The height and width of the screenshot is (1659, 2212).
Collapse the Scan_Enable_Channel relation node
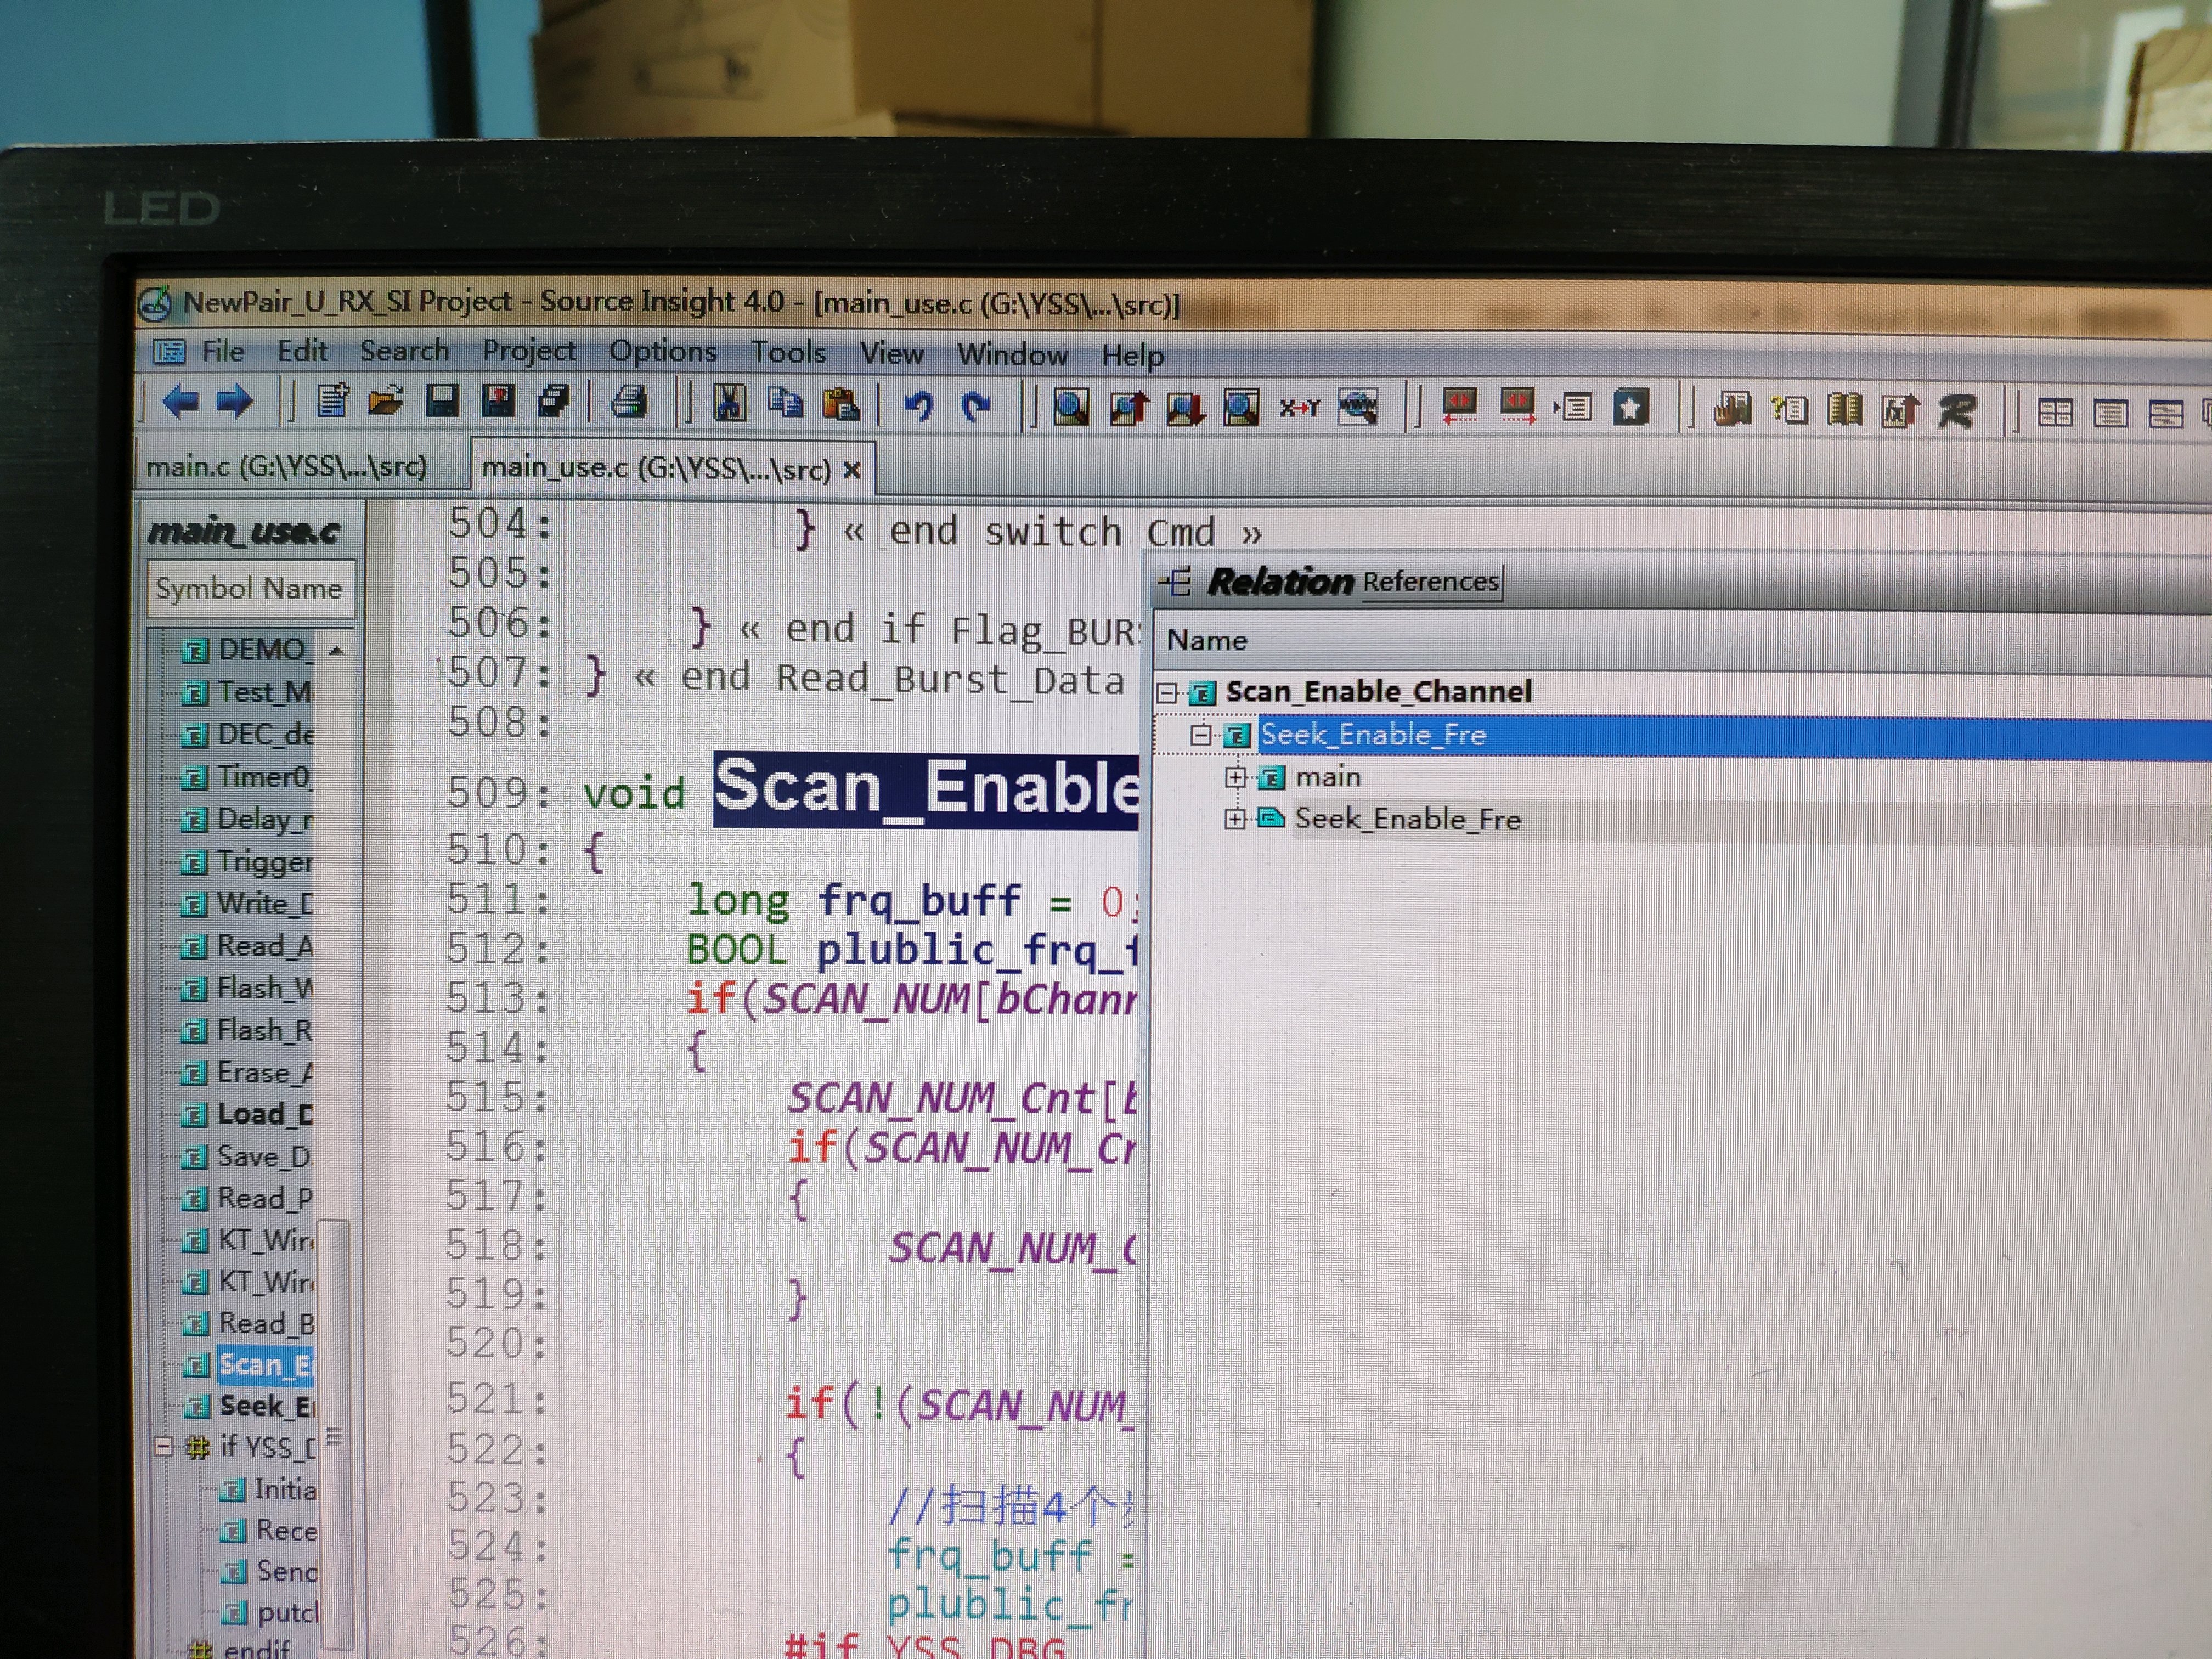click(1167, 692)
